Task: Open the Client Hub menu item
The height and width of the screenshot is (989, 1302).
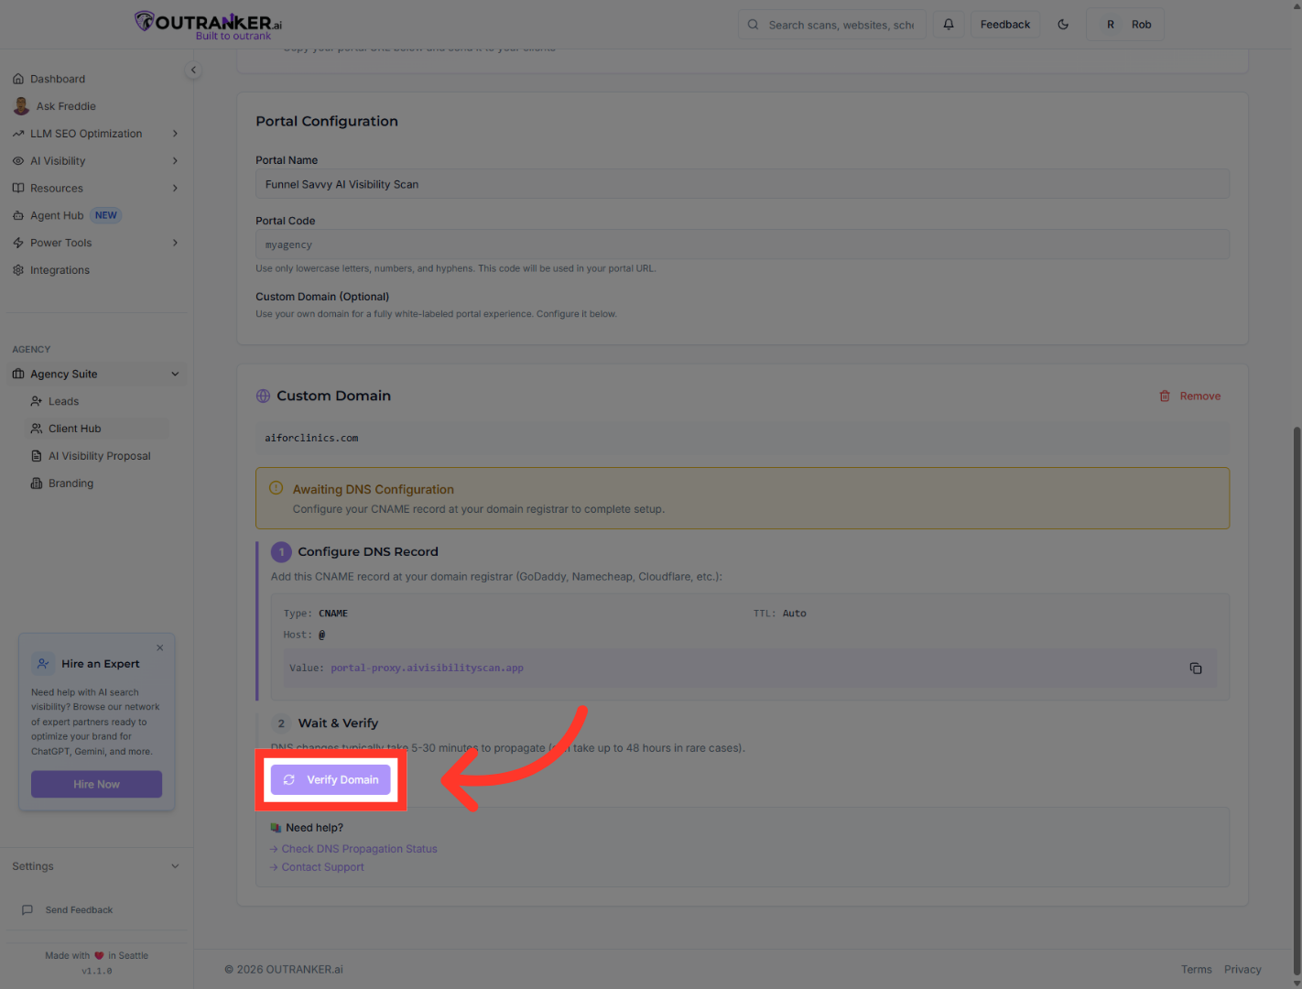Action: (x=74, y=429)
